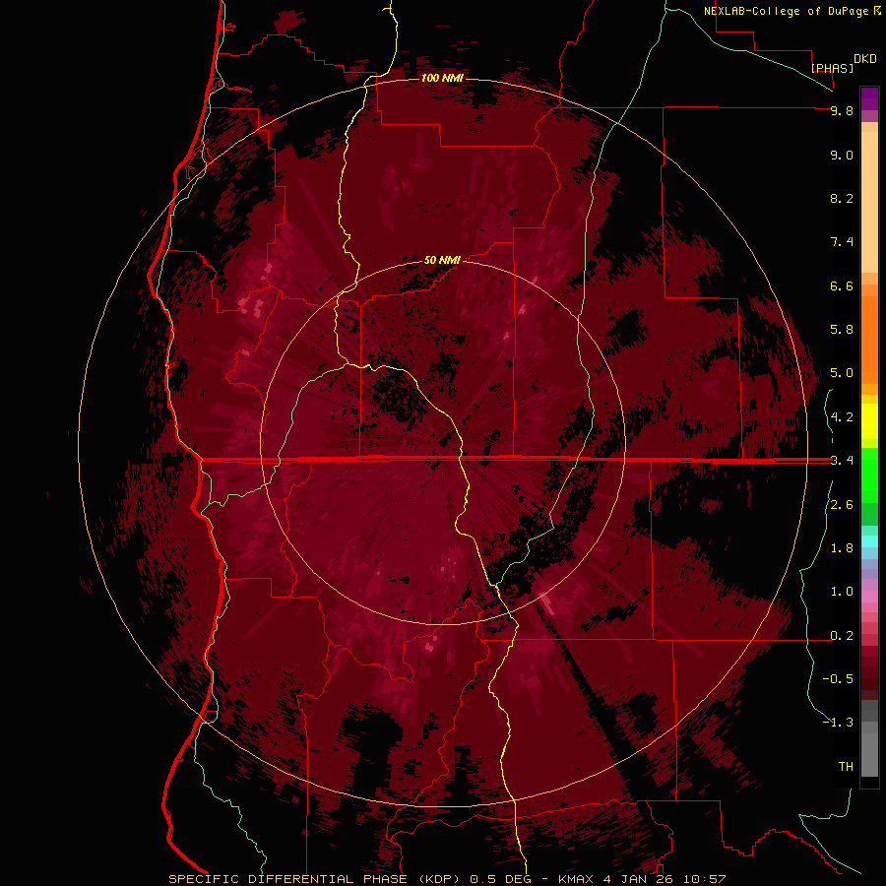The image size is (886, 886).
Task: Click the "[PHAS]" units label
Action: click(x=832, y=68)
